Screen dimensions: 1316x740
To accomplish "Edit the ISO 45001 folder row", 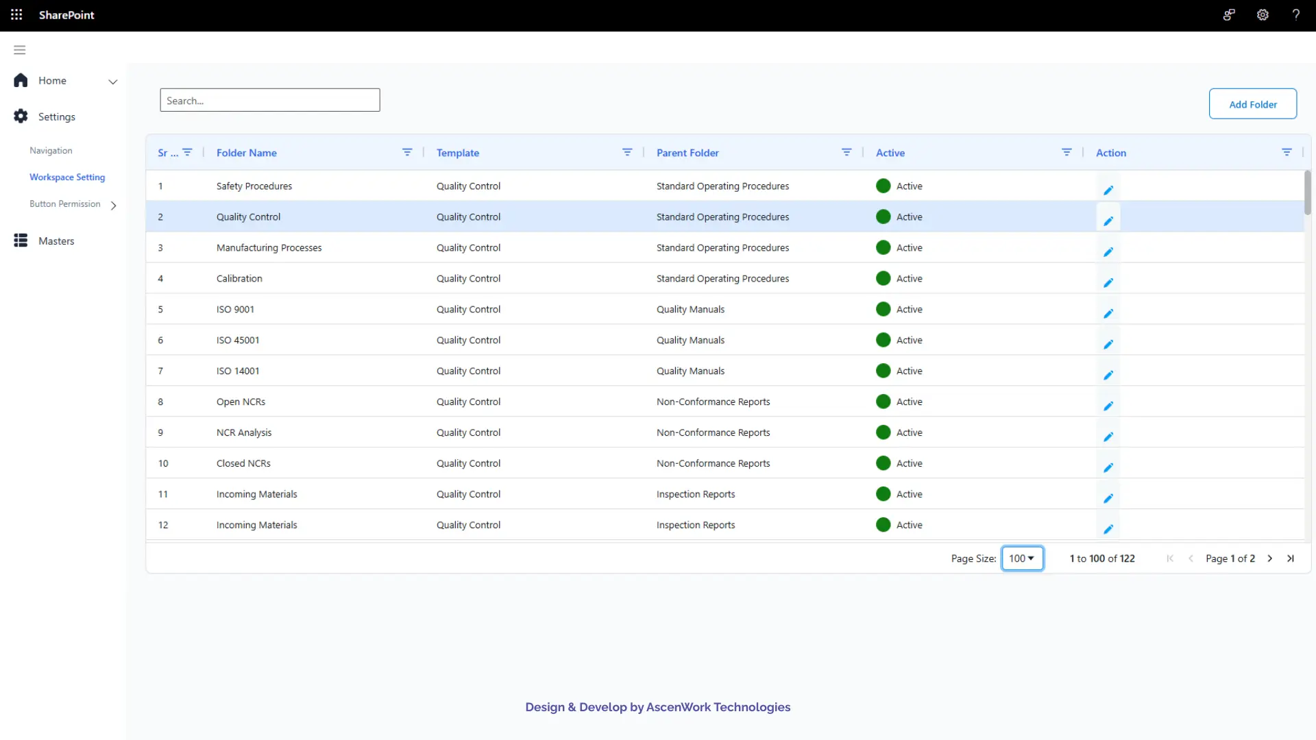I will click(x=1108, y=344).
